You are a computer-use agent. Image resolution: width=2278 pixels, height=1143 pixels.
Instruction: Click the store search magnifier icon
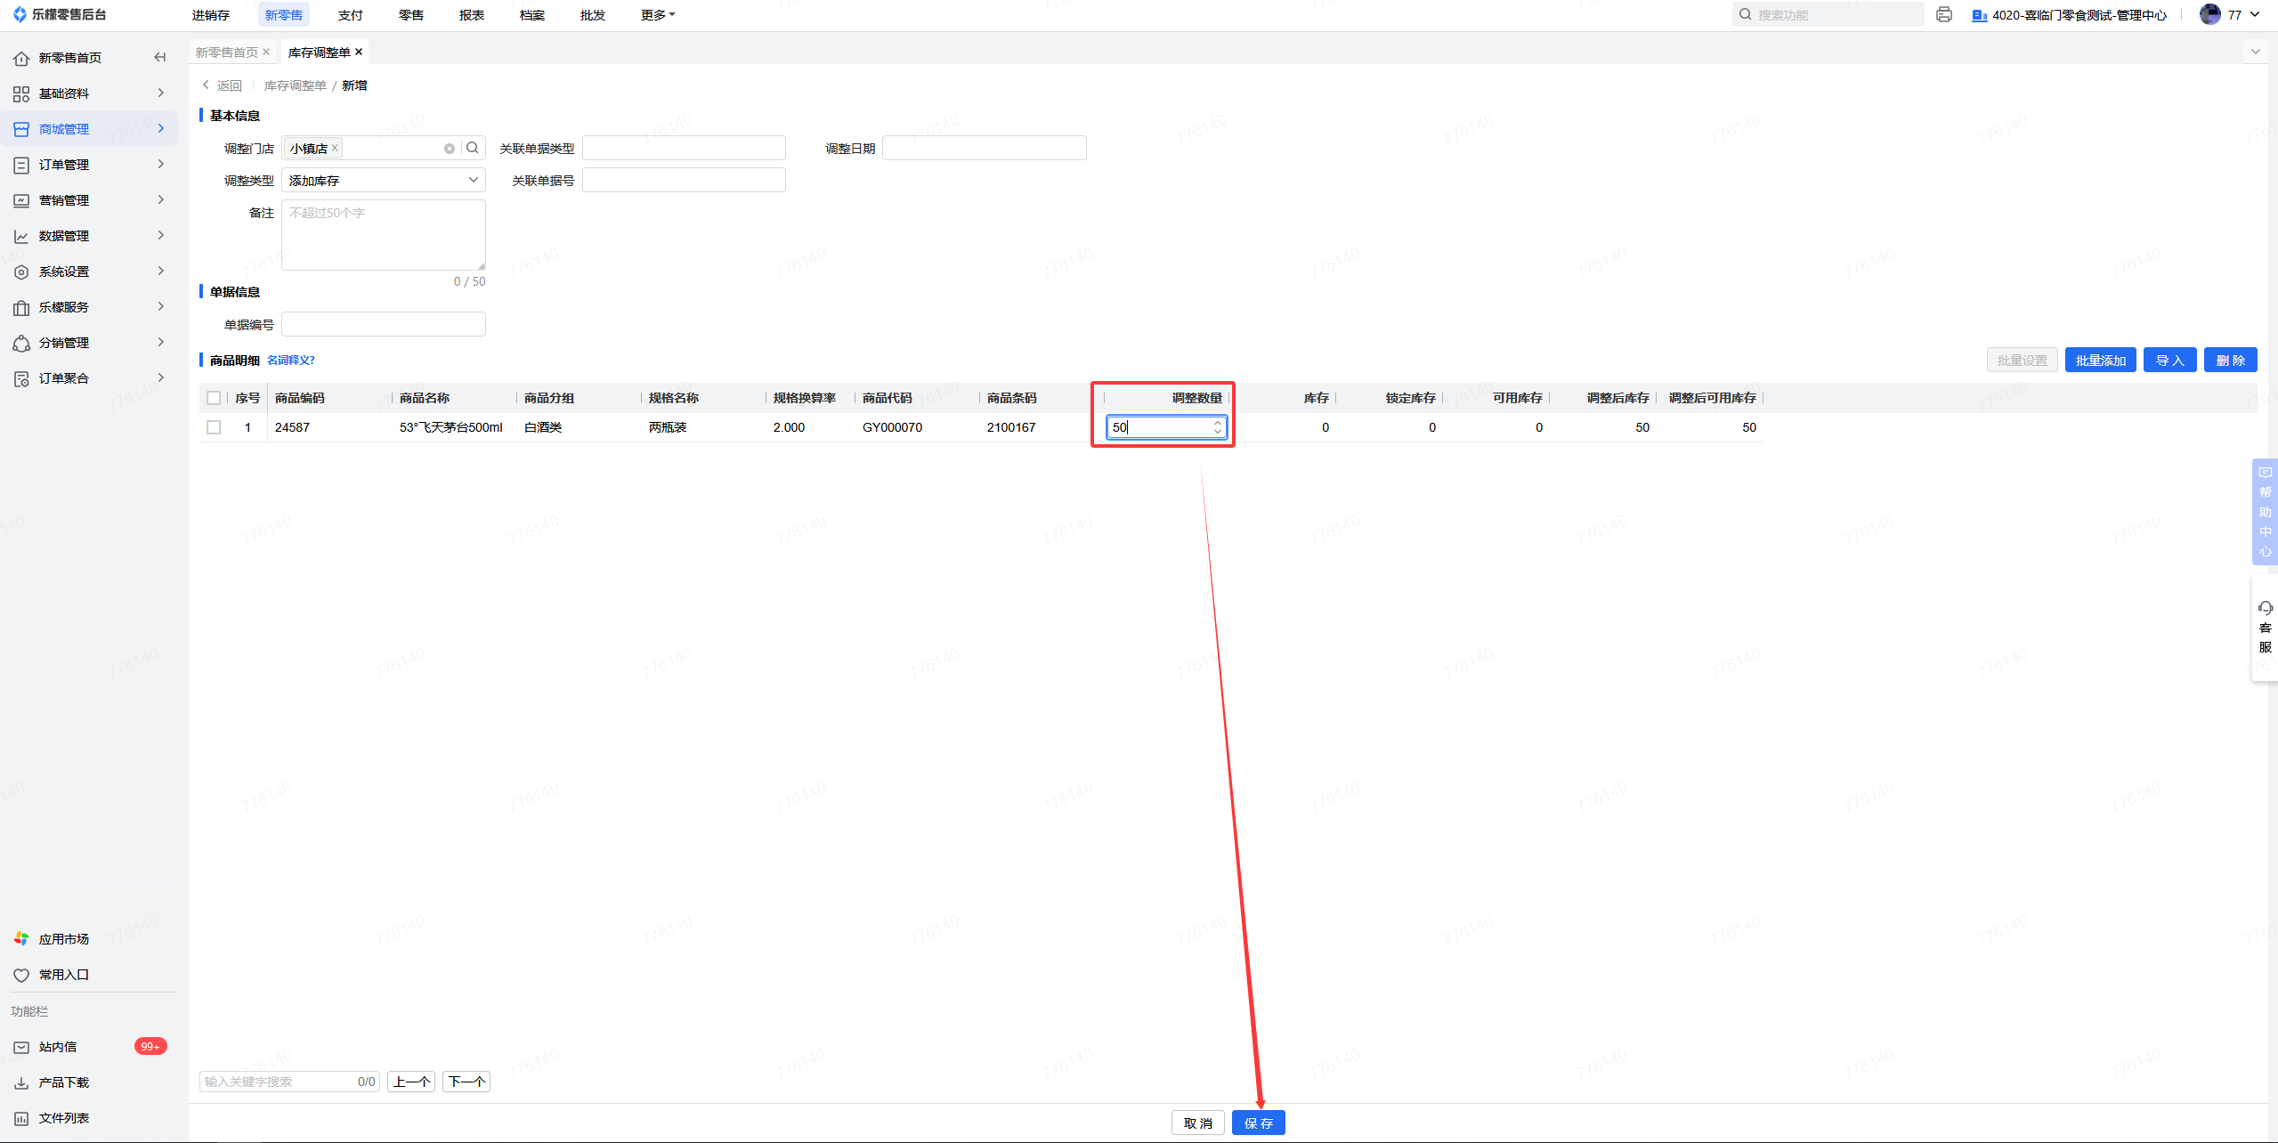click(473, 148)
